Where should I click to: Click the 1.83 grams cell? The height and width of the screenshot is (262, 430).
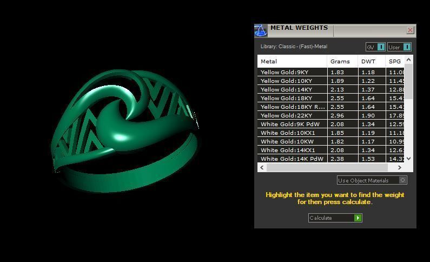pos(342,72)
